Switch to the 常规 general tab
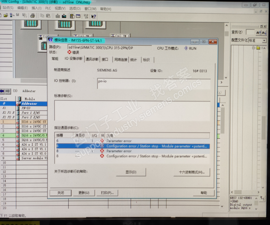Viewport: 270px width, 225px height. [x=55, y=59]
